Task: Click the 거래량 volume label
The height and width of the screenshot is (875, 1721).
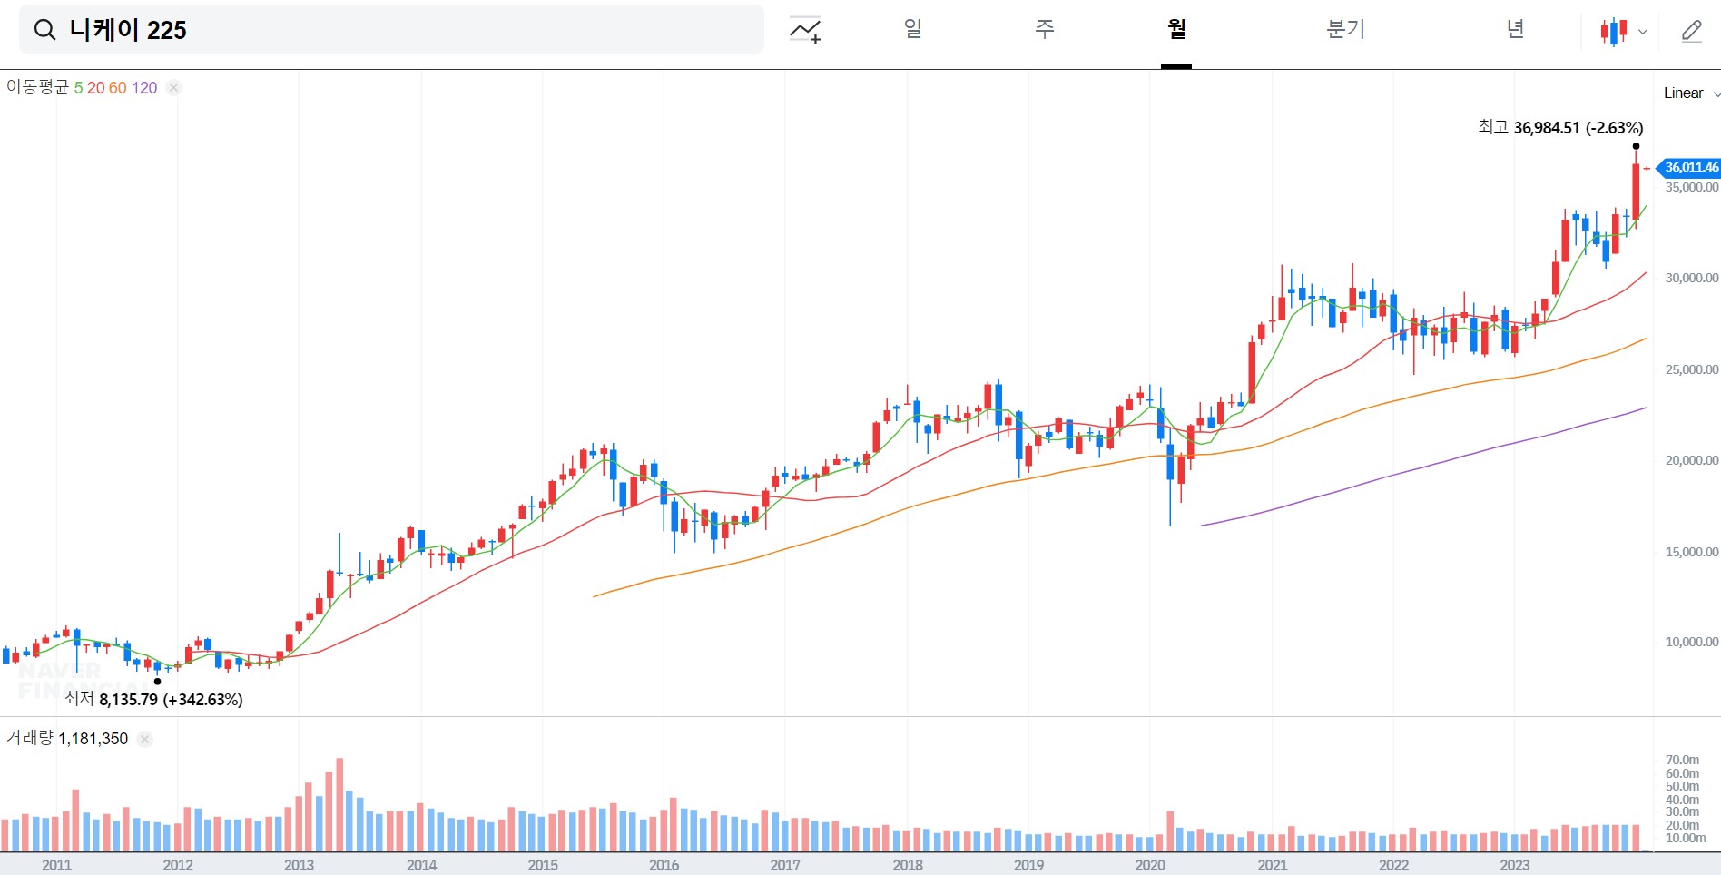Action: [x=29, y=738]
